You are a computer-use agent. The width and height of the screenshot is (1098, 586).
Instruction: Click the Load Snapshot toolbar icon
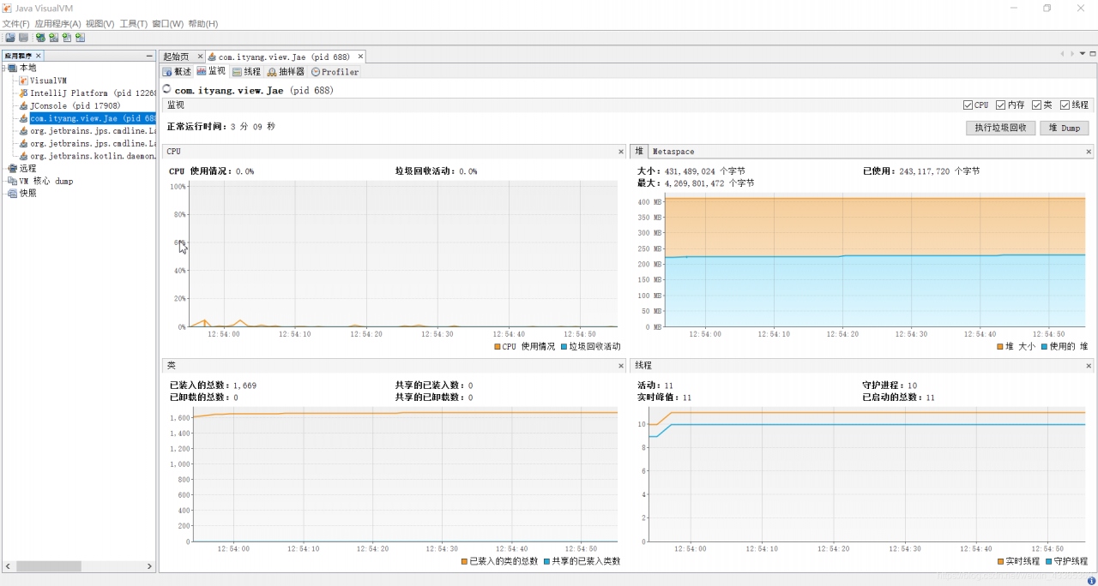pos(10,38)
